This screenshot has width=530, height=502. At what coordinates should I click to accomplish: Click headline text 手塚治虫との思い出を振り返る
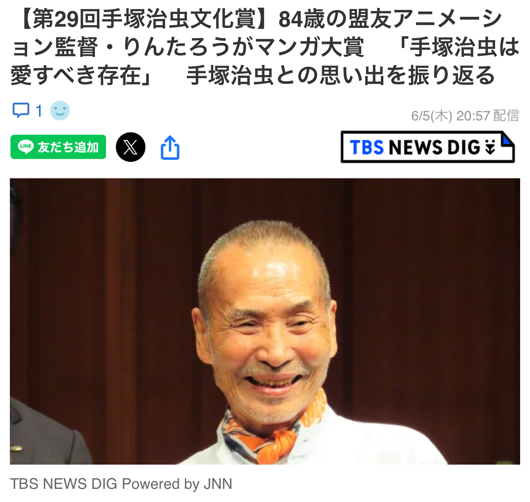point(341,76)
